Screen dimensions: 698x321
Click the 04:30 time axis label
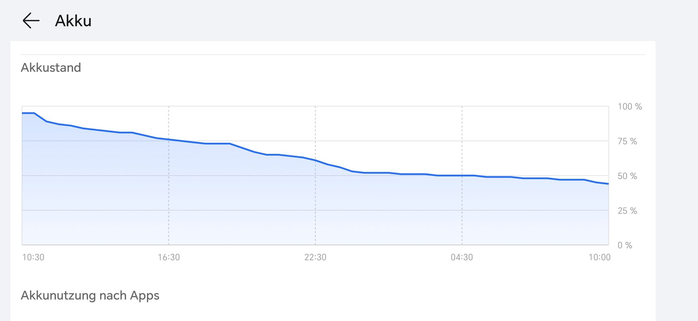click(462, 257)
